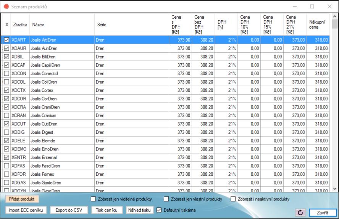Click the refresh arrow icon button
The width and height of the screenshot is (339, 220).
point(300,213)
